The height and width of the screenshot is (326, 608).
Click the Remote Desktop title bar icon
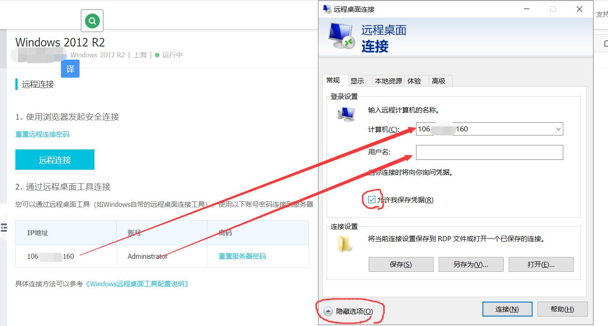coord(327,9)
